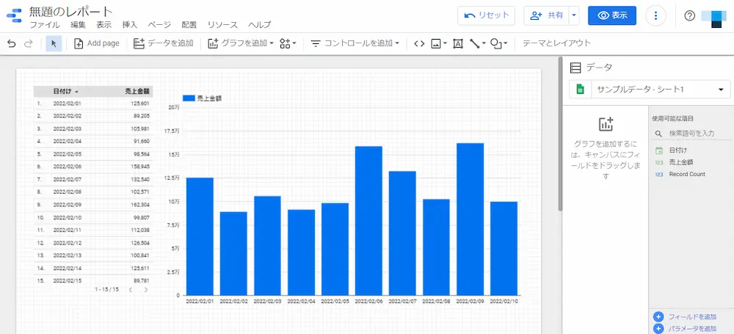This screenshot has width=734, height=334.
Task: Open the サンプルデータ data source dropdown
Action: (x=650, y=90)
